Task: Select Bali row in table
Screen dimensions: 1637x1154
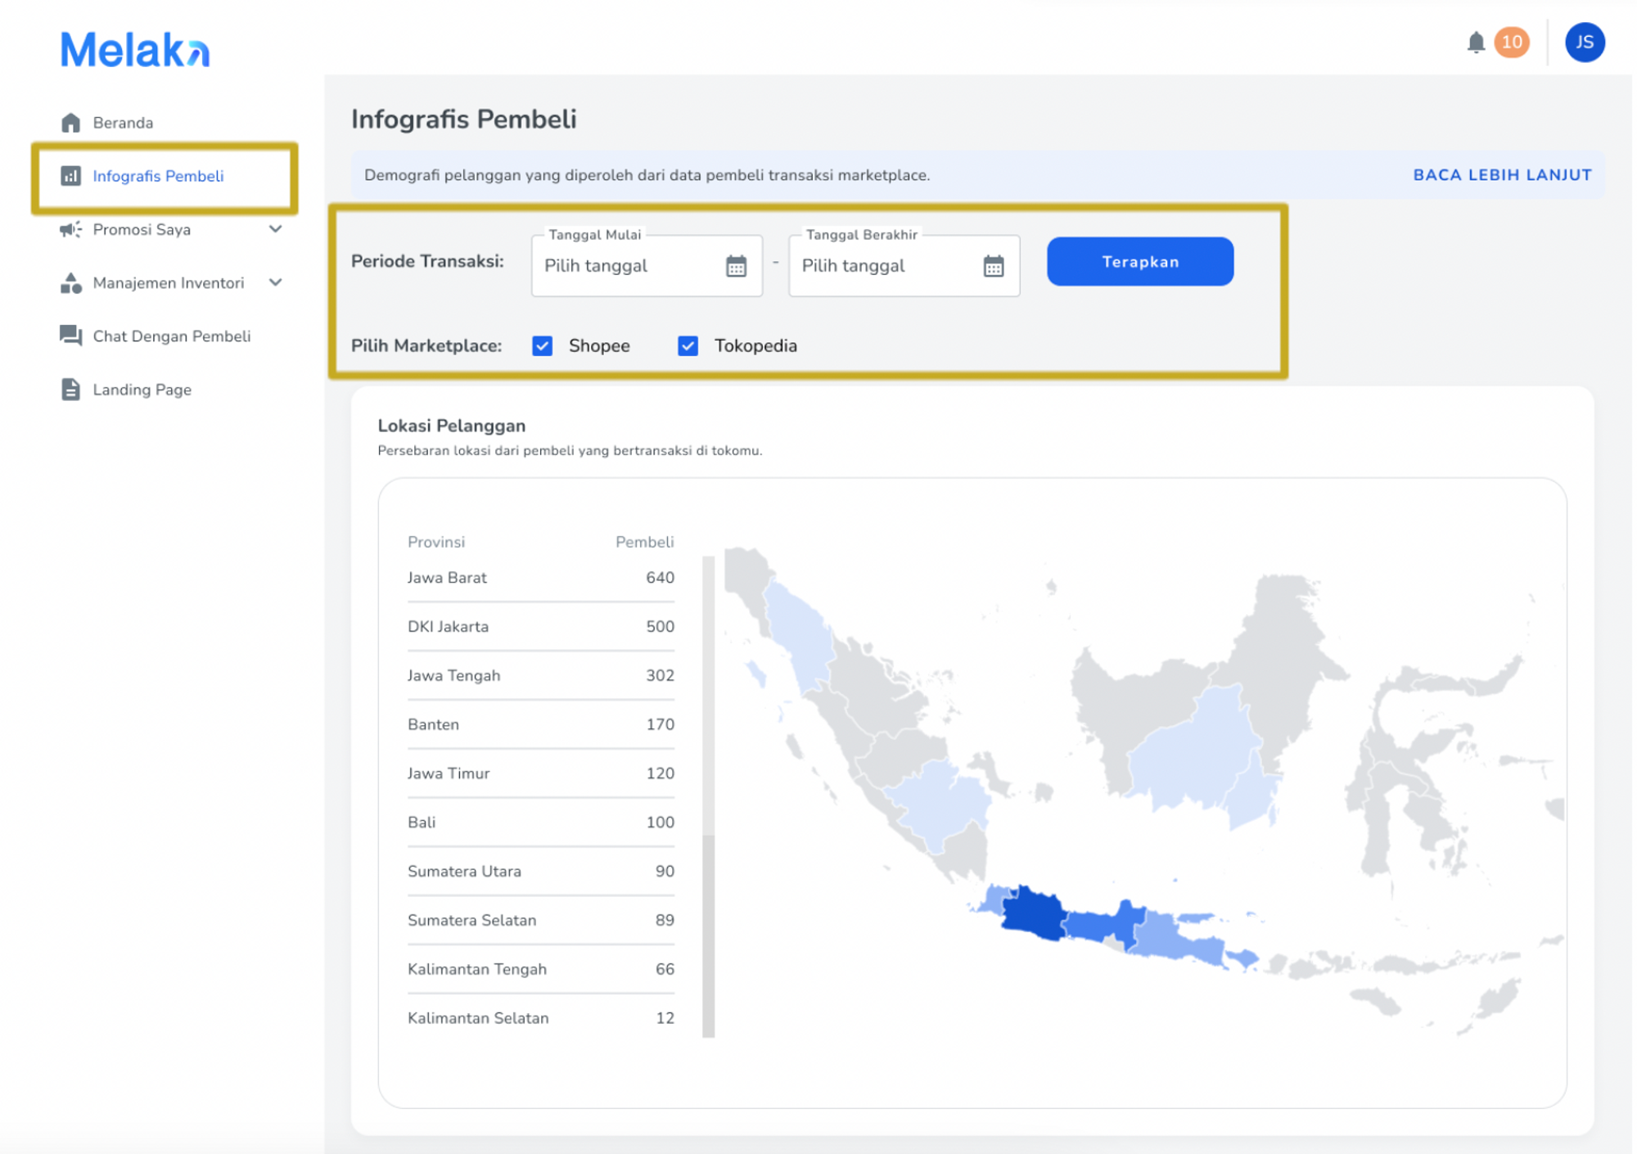Action: click(x=540, y=823)
